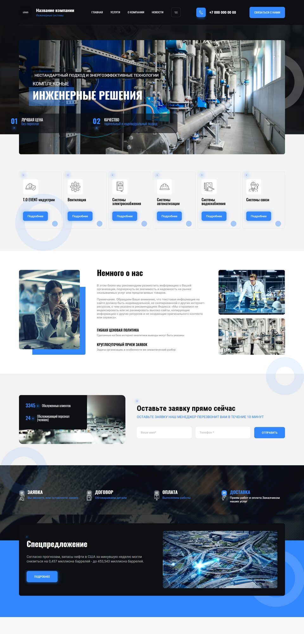Click the woman engineer photo
The height and width of the screenshot is (634, 304).
point(49,309)
